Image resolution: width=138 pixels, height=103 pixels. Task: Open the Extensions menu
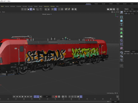coord(47,6)
